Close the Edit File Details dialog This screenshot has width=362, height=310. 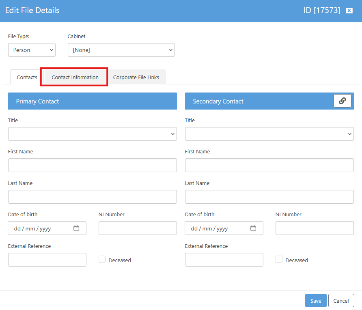click(x=349, y=11)
